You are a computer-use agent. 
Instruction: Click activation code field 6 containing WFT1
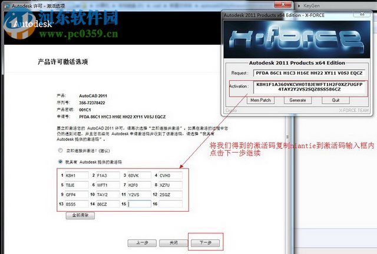(x=108, y=185)
